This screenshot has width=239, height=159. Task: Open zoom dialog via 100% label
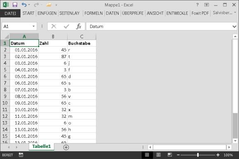click(x=228, y=155)
